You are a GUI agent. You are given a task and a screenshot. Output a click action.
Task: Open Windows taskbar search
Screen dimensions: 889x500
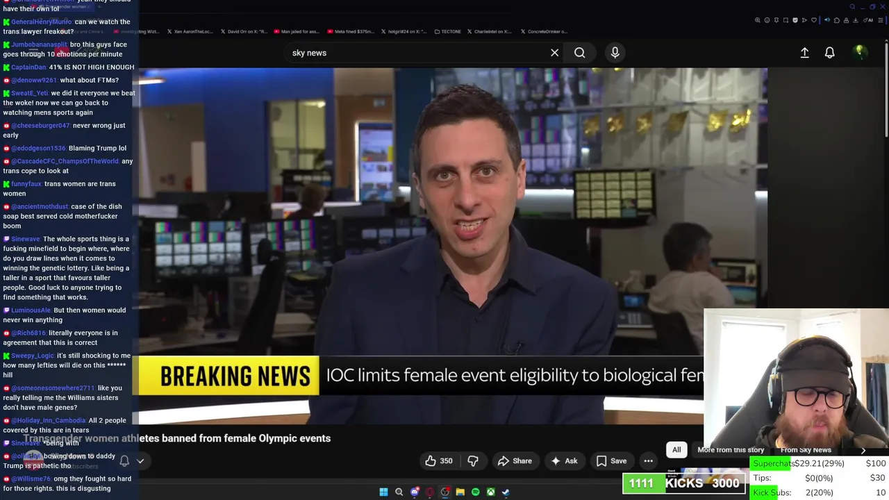[399, 492]
